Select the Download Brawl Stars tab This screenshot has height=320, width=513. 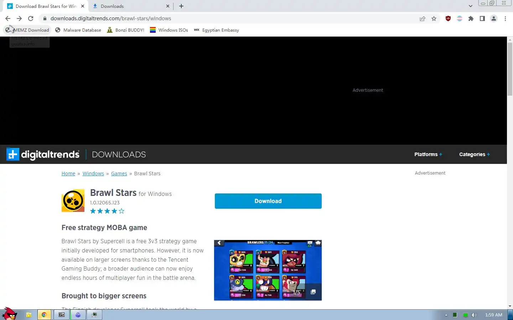tap(46, 6)
